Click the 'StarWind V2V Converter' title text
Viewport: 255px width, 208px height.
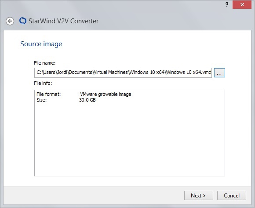(63, 21)
